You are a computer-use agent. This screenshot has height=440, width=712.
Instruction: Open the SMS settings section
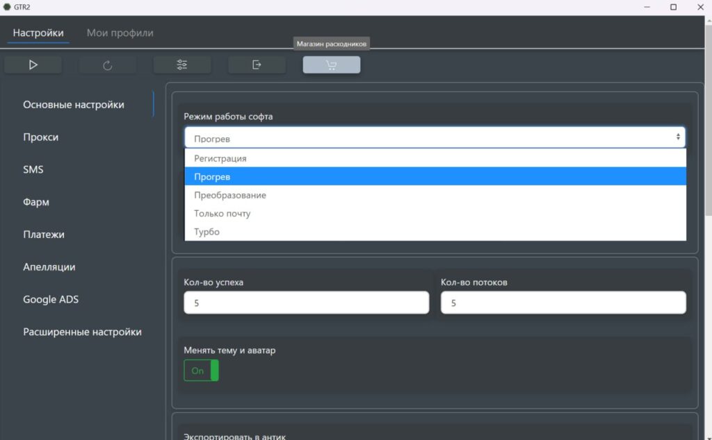pyautogui.click(x=33, y=169)
